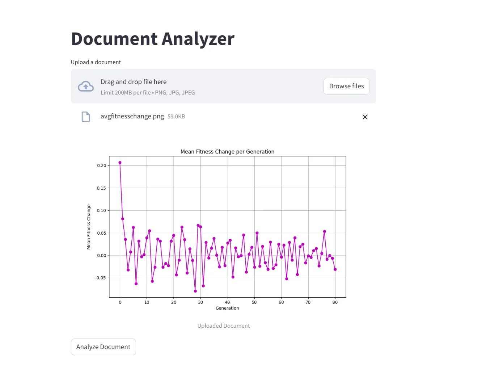Click the chart title 'Mean Fitness Change per Generation'
499x386 pixels.
point(227,152)
